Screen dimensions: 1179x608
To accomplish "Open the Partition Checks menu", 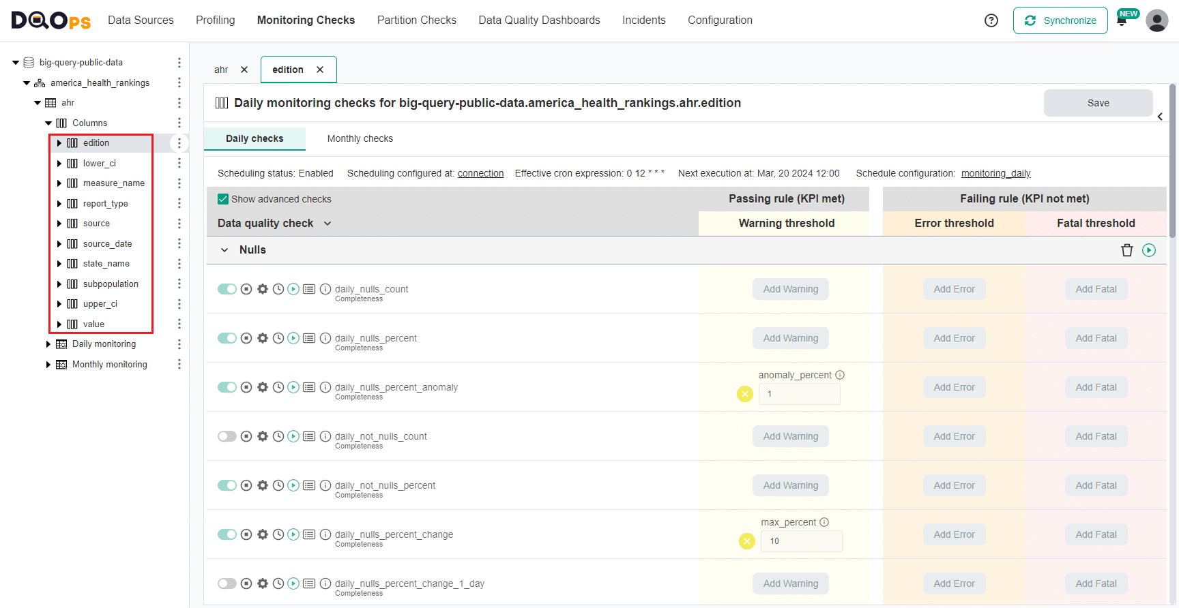I will pyautogui.click(x=416, y=20).
